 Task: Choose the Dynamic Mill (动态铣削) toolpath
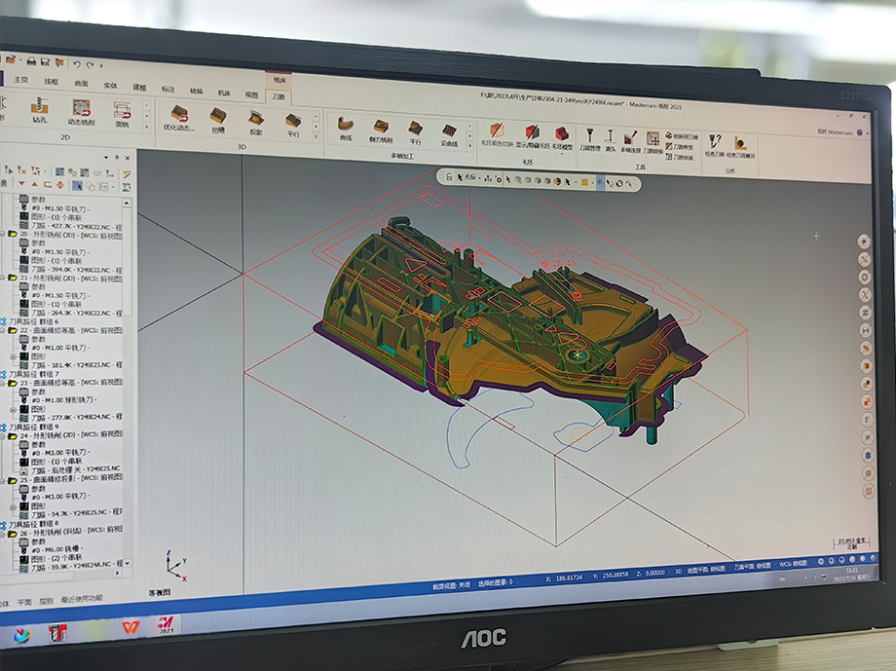(81, 113)
